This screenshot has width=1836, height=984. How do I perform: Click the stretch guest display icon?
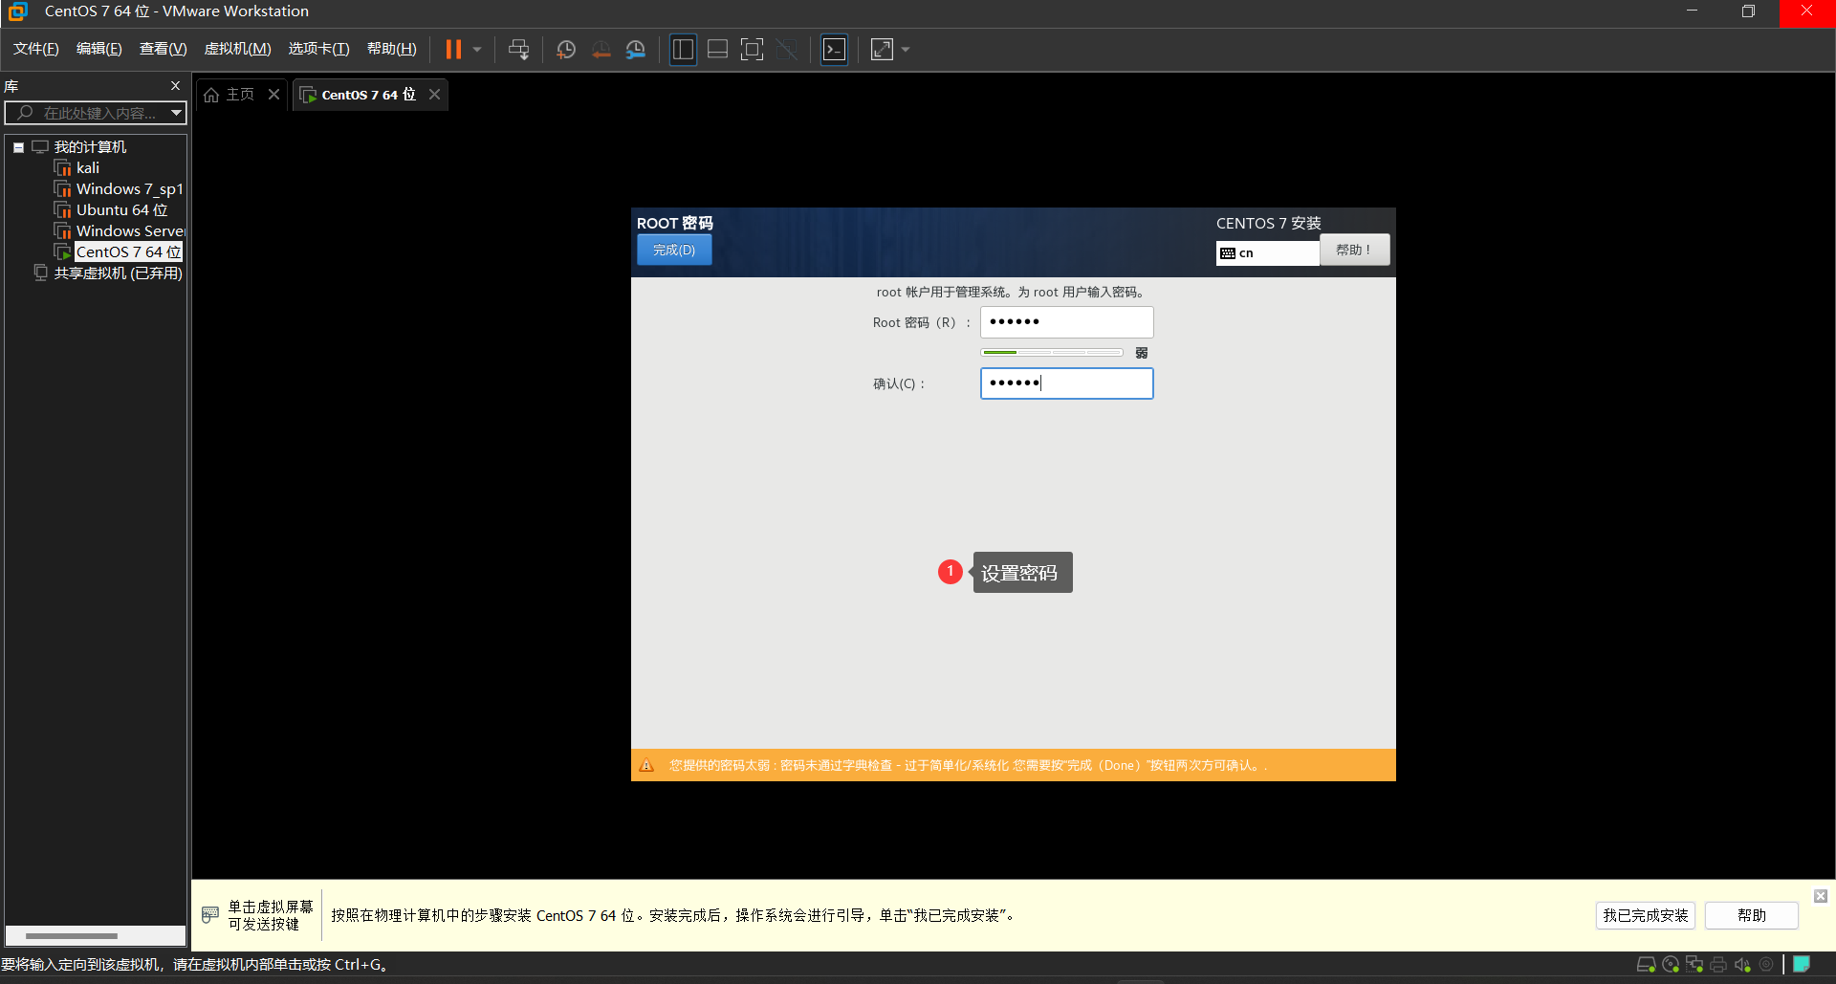[882, 50]
